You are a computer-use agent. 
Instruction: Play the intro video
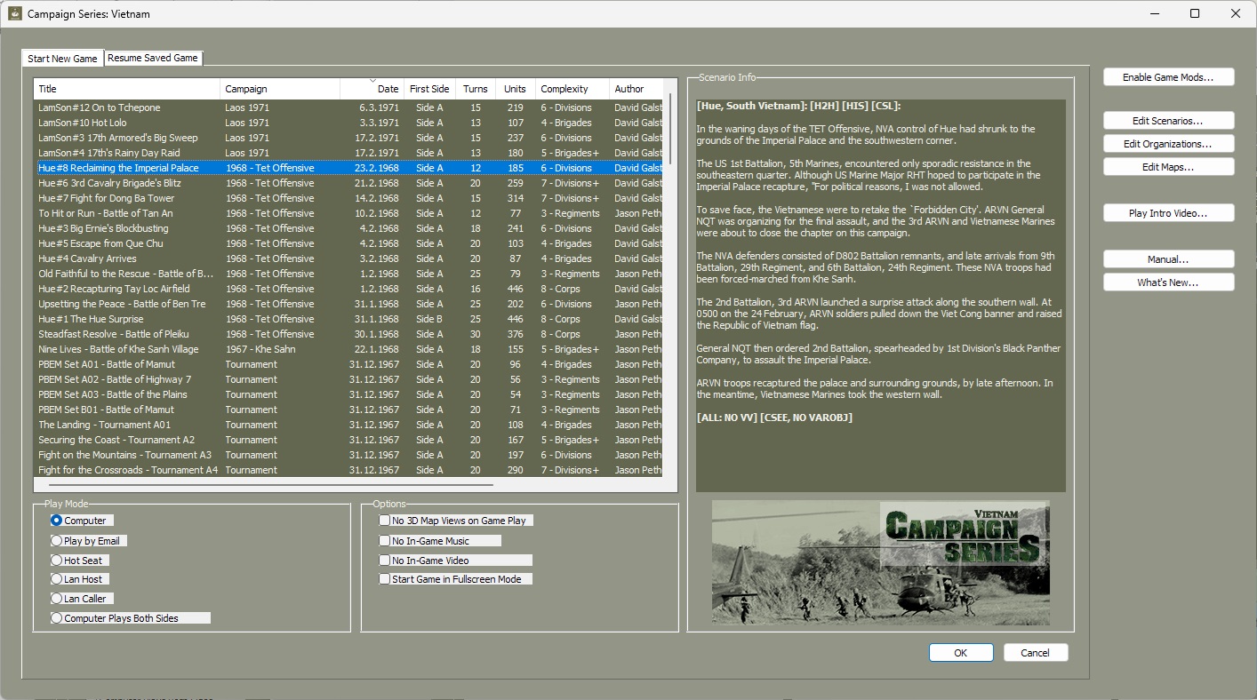pos(1169,213)
